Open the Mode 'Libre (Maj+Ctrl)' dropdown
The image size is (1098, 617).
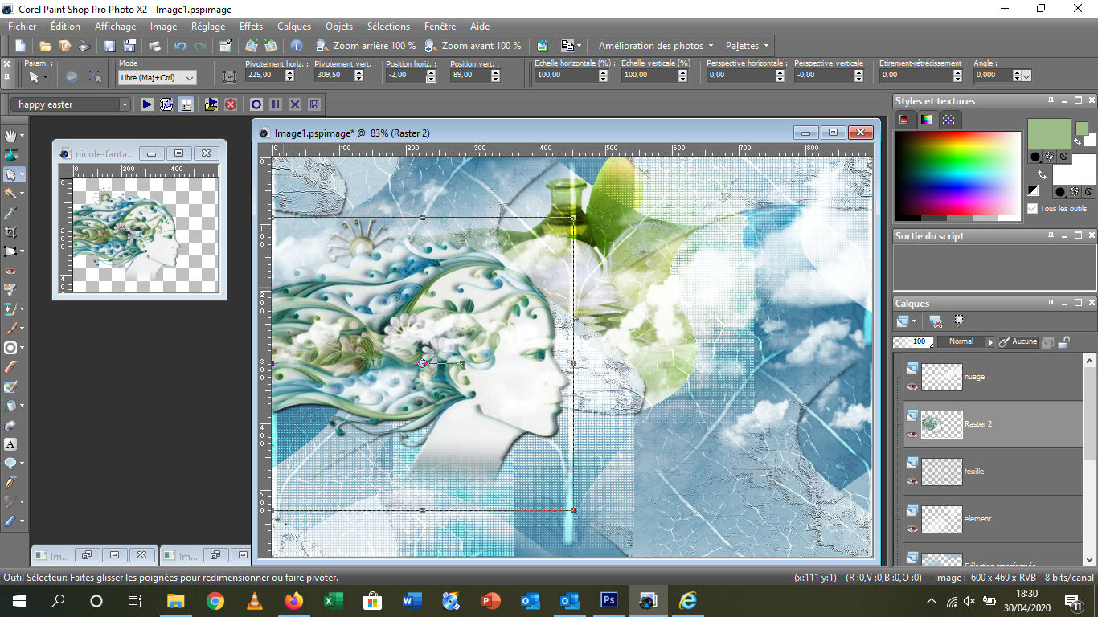click(x=157, y=77)
